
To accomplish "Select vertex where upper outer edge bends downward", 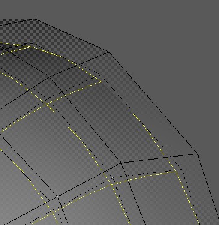I will 109,52.
